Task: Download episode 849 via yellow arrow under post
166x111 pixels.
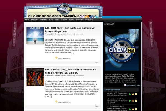Action: tap(56, 58)
